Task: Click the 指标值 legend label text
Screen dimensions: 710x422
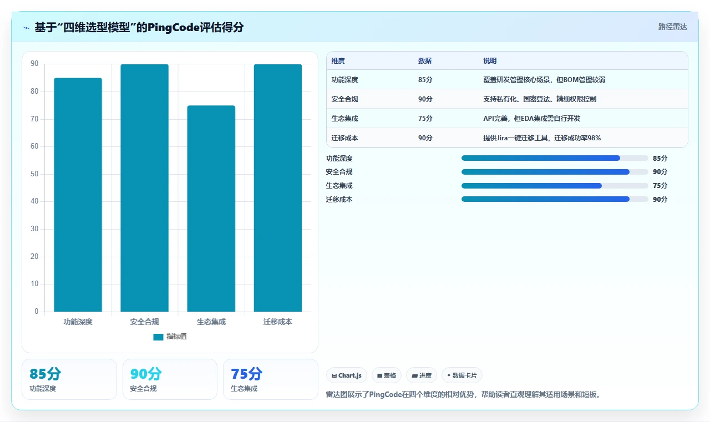Action: click(176, 337)
